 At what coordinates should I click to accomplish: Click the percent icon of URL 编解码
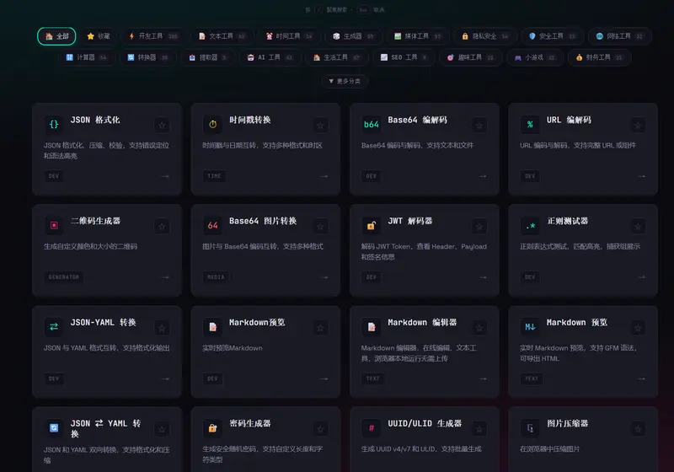(x=530, y=124)
